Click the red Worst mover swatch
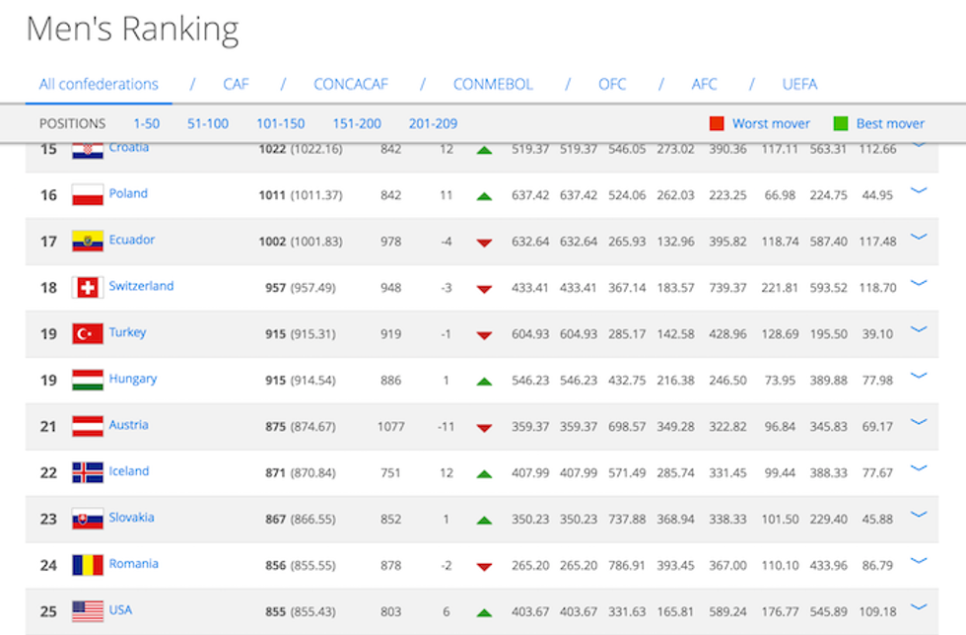 point(717,124)
